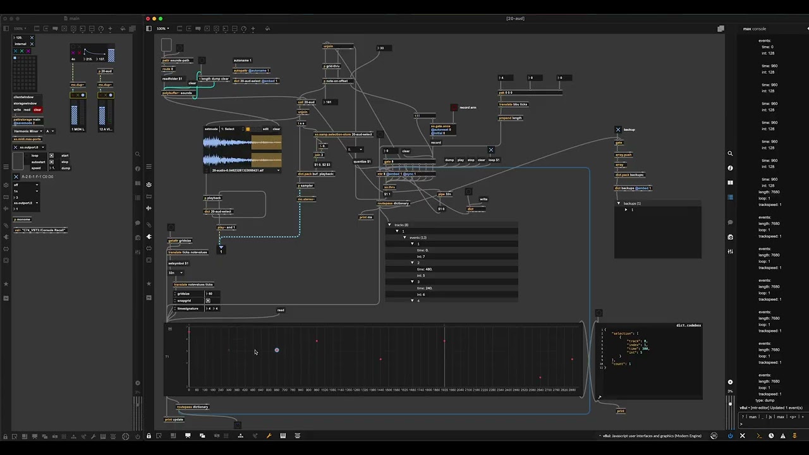Toggle the left sidebar icon beside 100% zoom in 20-aud
The image size is (809, 455).
point(149,28)
